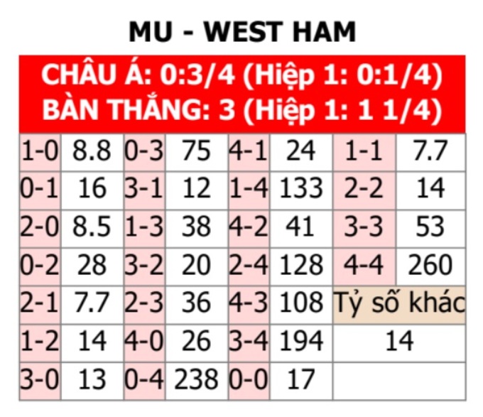Click the 75 odds value
Viewport: 483px width, 417px height.
(196, 151)
